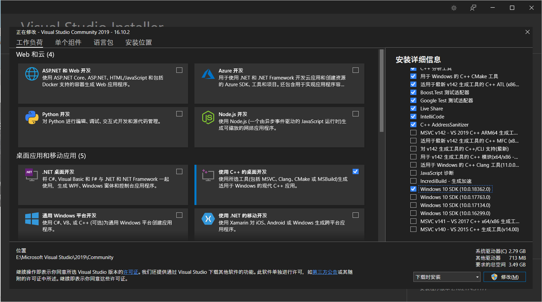542x302 pixels.
Task: Open the feedback icon in title bar
Action: [473, 7]
